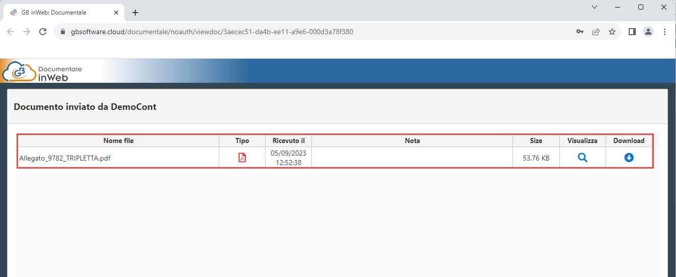The image size is (676, 277).
Task: Bookmark this page with the star icon
Action: 612,32
